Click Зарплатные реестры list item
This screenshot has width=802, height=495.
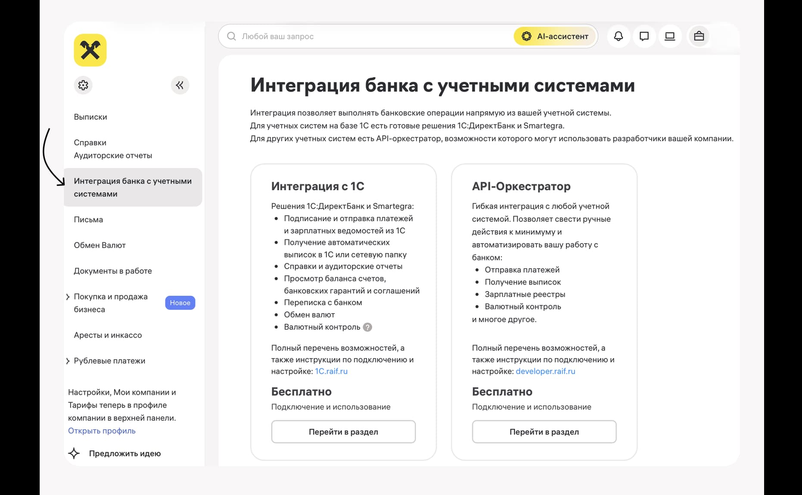(525, 294)
